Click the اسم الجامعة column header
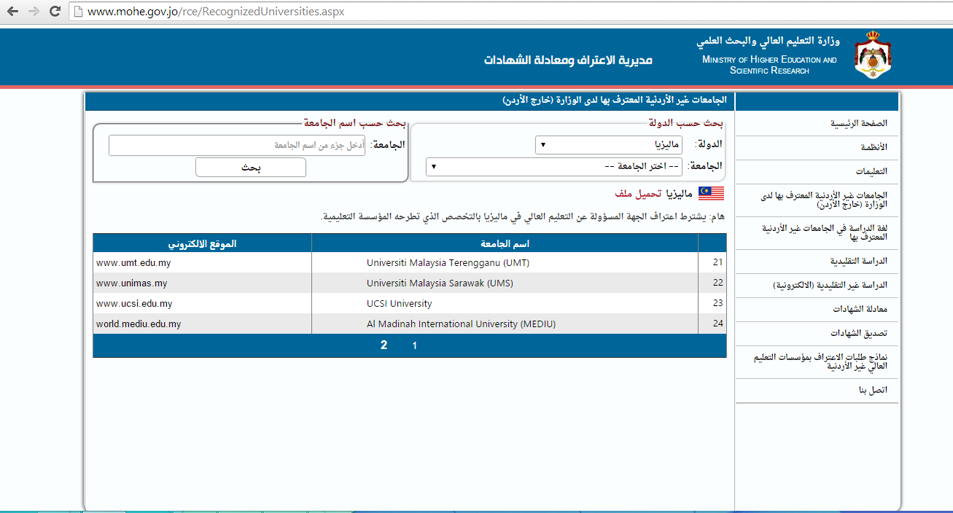953x513 pixels. coord(505,243)
